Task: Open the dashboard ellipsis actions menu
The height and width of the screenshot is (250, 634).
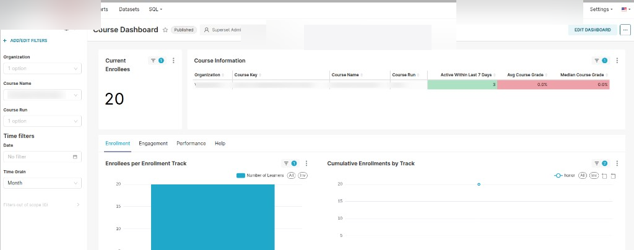Action: [x=625, y=30]
